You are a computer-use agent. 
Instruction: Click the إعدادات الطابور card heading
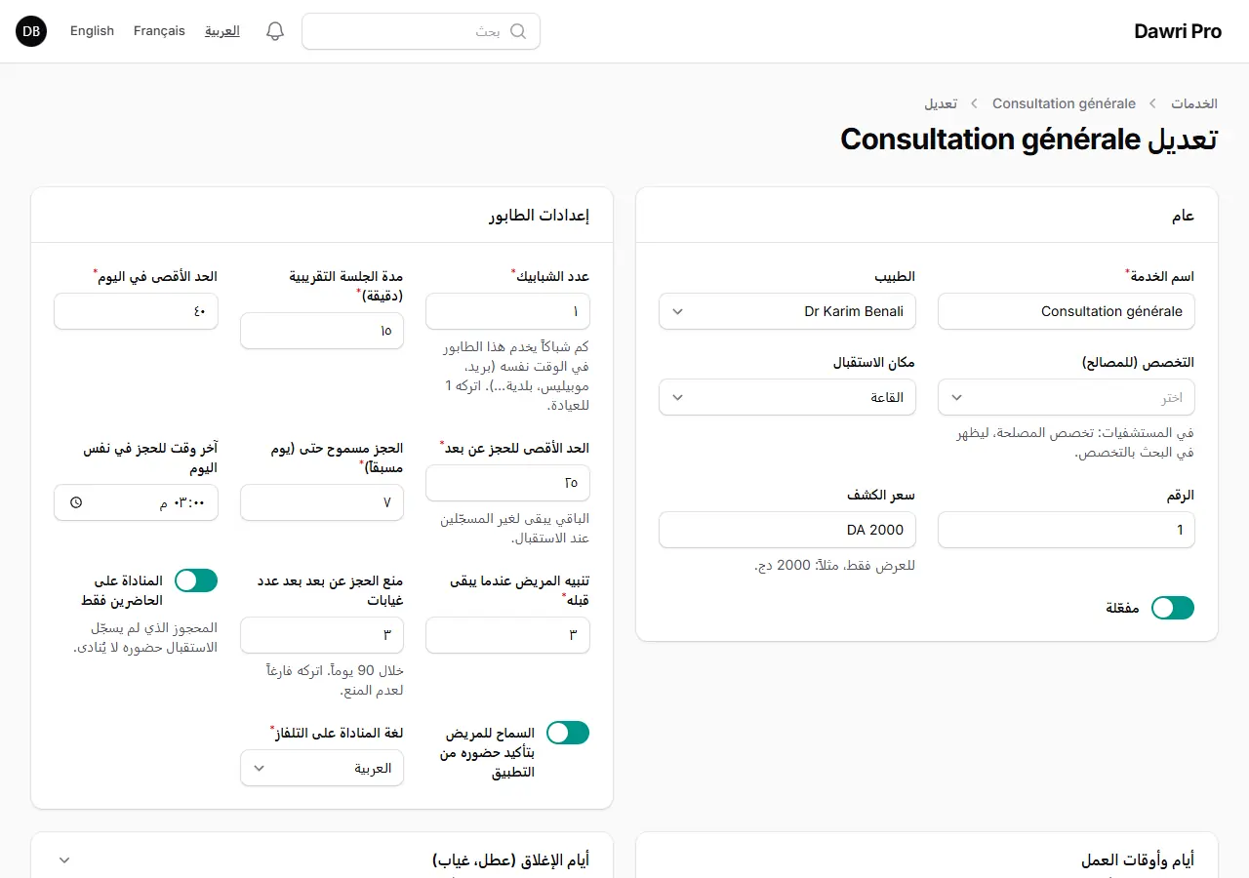pyautogui.click(x=540, y=216)
